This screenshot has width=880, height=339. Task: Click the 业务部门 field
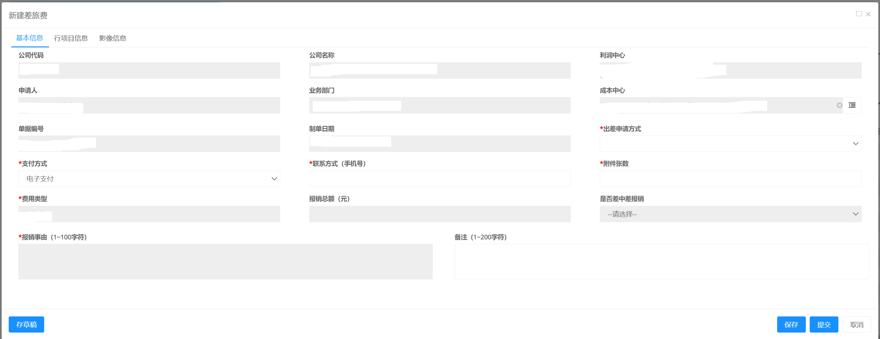(x=440, y=105)
